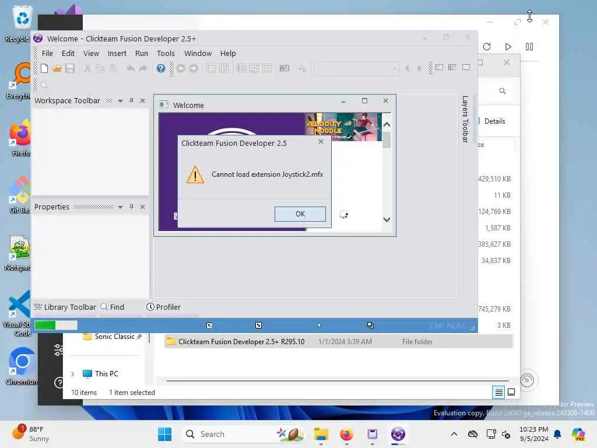Click the New application toolbar icon
This screenshot has width=597, height=448.
tap(44, 68)
